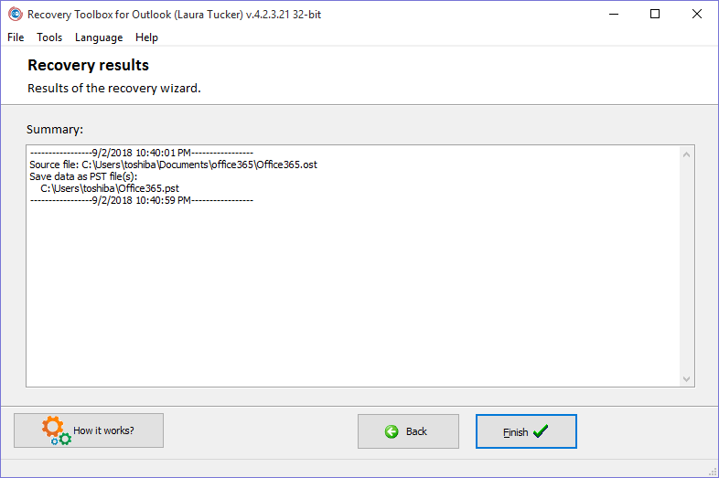Go back with the Back button

pos(408,431)
